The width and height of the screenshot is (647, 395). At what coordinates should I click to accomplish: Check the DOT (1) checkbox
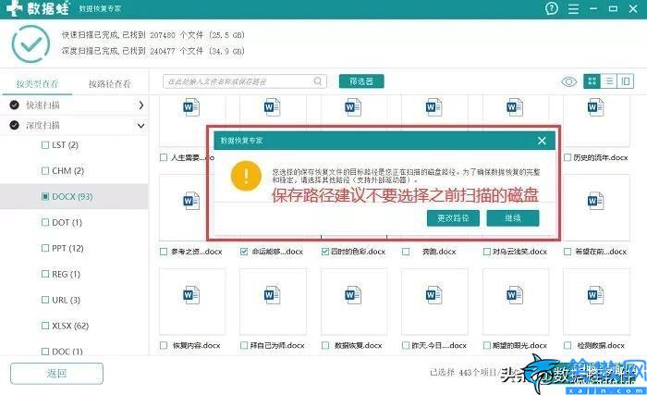pos(45,222)
